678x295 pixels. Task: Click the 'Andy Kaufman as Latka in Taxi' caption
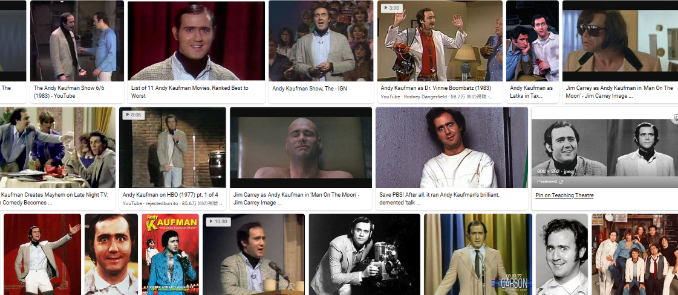click(532, 92)
